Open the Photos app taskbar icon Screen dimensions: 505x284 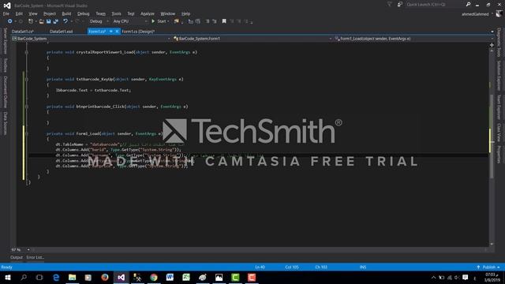219,277
